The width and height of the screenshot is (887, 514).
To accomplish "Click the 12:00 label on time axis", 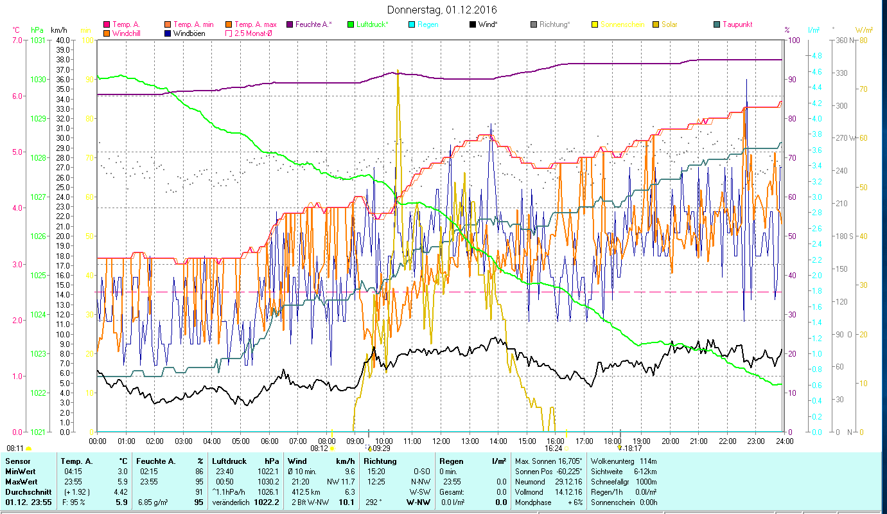I will (x=441, y=441).
